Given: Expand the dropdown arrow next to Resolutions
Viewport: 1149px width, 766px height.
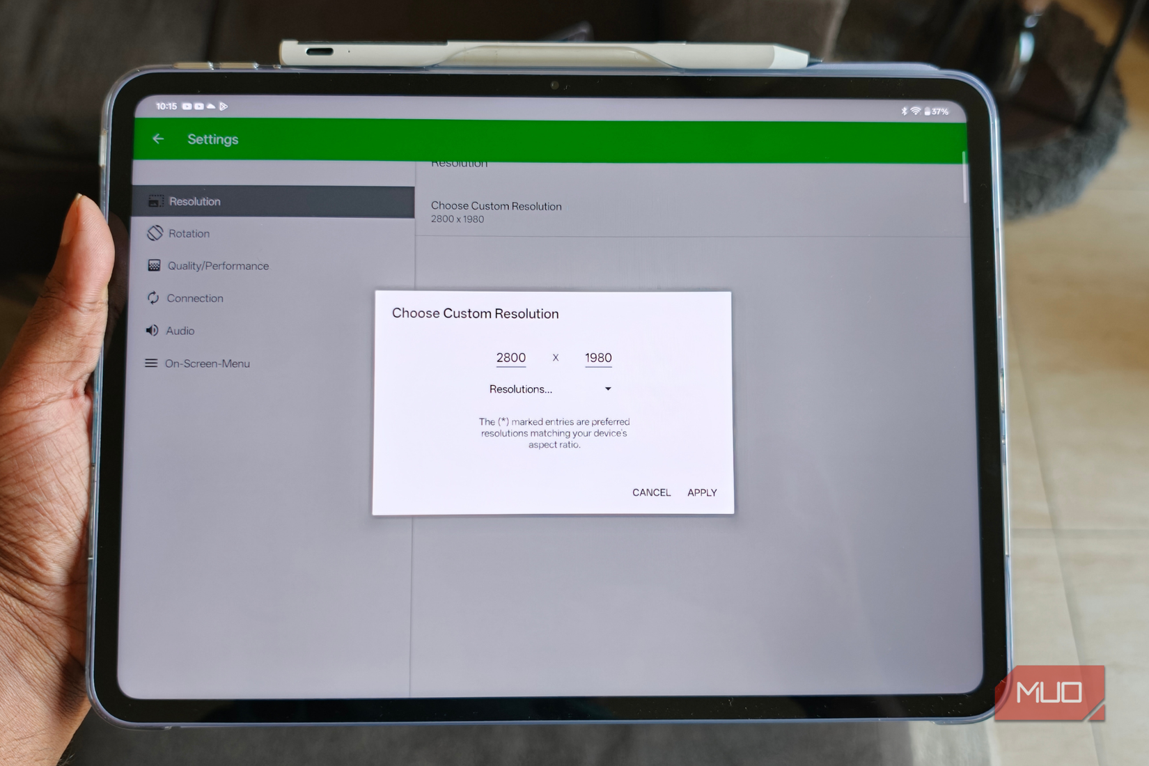Looking at the screenshot, I should tap(607, 389).
